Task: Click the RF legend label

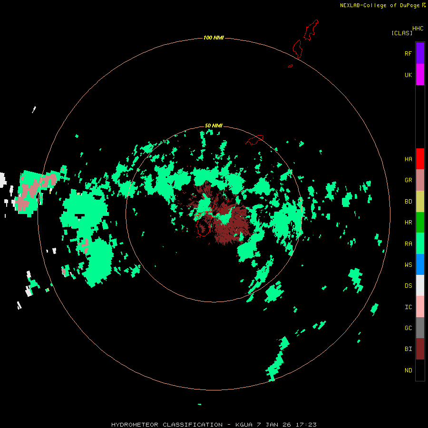Action: click(x=409, y=53)
